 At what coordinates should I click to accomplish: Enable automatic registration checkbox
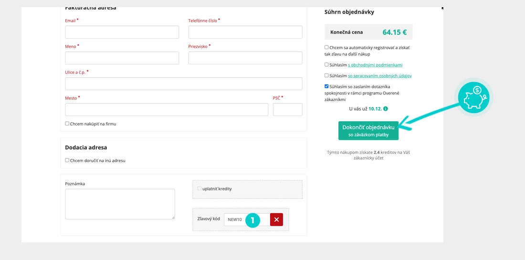click(326, 47)
